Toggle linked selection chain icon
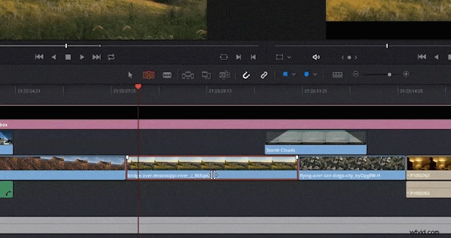Viewport: 451px width, 238px height. tap(264, 75)
